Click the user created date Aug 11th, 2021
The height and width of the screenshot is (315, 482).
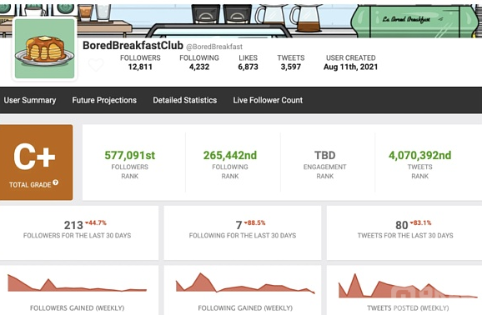[x=351, y=67]
